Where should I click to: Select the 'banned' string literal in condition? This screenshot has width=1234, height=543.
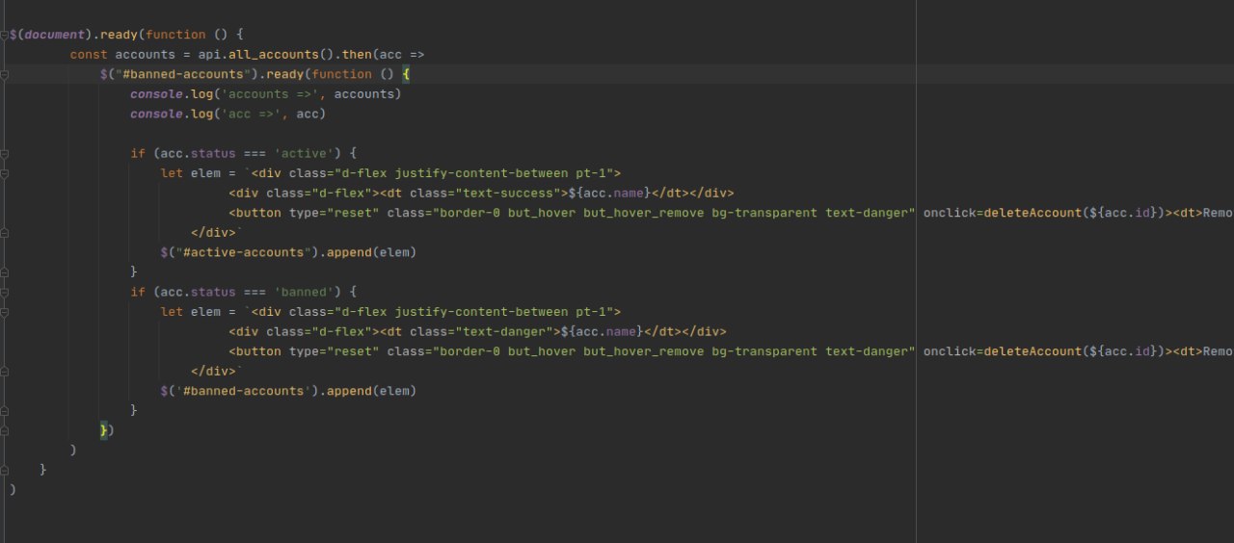click(x=307, y=292)
